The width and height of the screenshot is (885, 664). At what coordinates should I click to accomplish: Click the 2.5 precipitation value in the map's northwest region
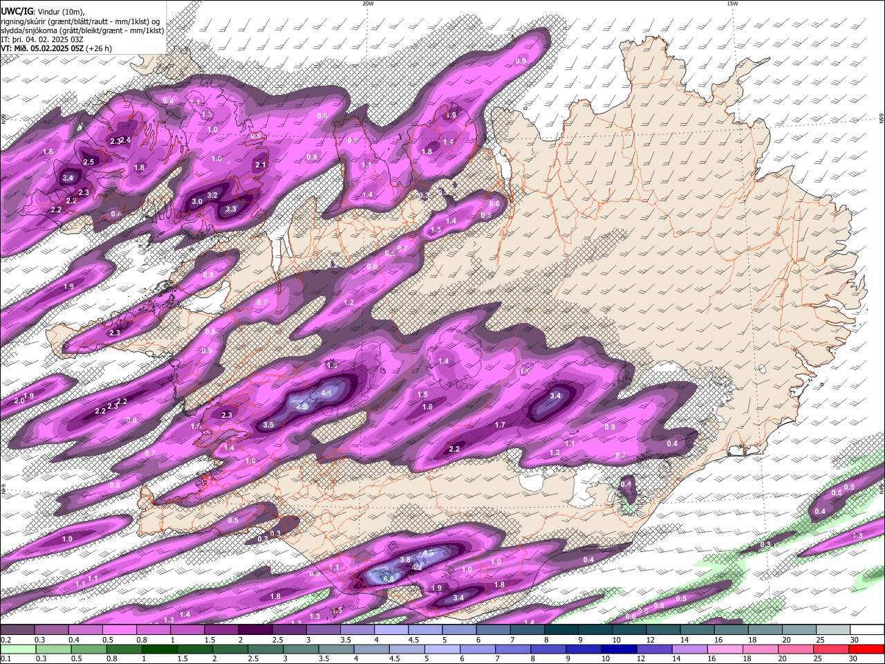(88, 163)
